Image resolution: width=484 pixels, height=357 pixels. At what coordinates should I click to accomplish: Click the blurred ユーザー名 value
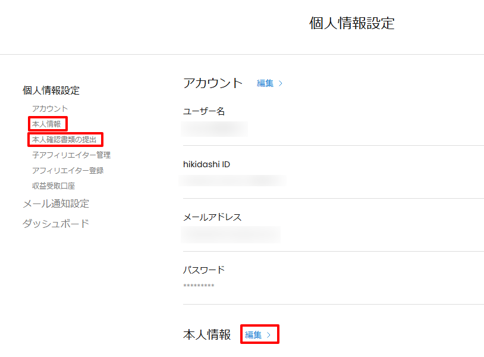[x=215, y=128]
